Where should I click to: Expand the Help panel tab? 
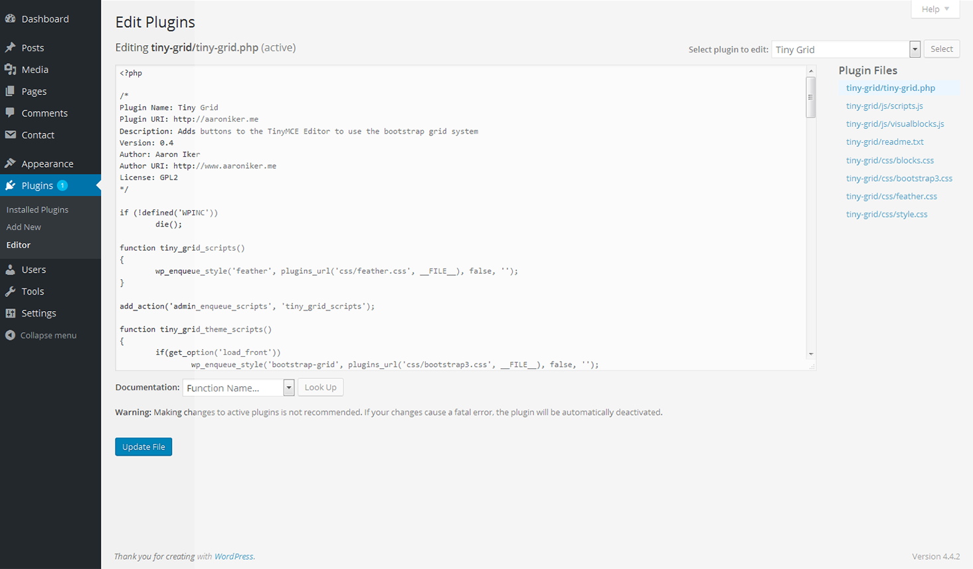coord(934,9)
